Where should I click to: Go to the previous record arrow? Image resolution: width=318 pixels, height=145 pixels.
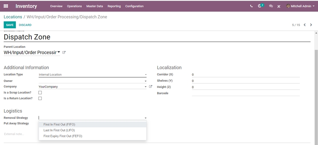point(305,25)
